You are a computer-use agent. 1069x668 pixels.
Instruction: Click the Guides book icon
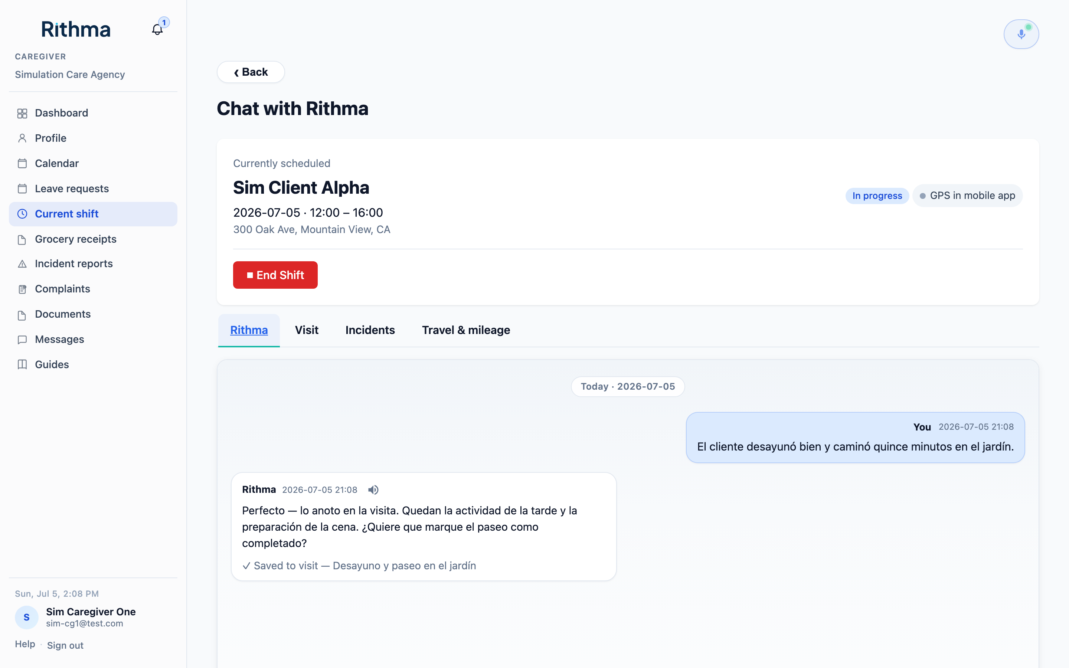pos(22,364)
